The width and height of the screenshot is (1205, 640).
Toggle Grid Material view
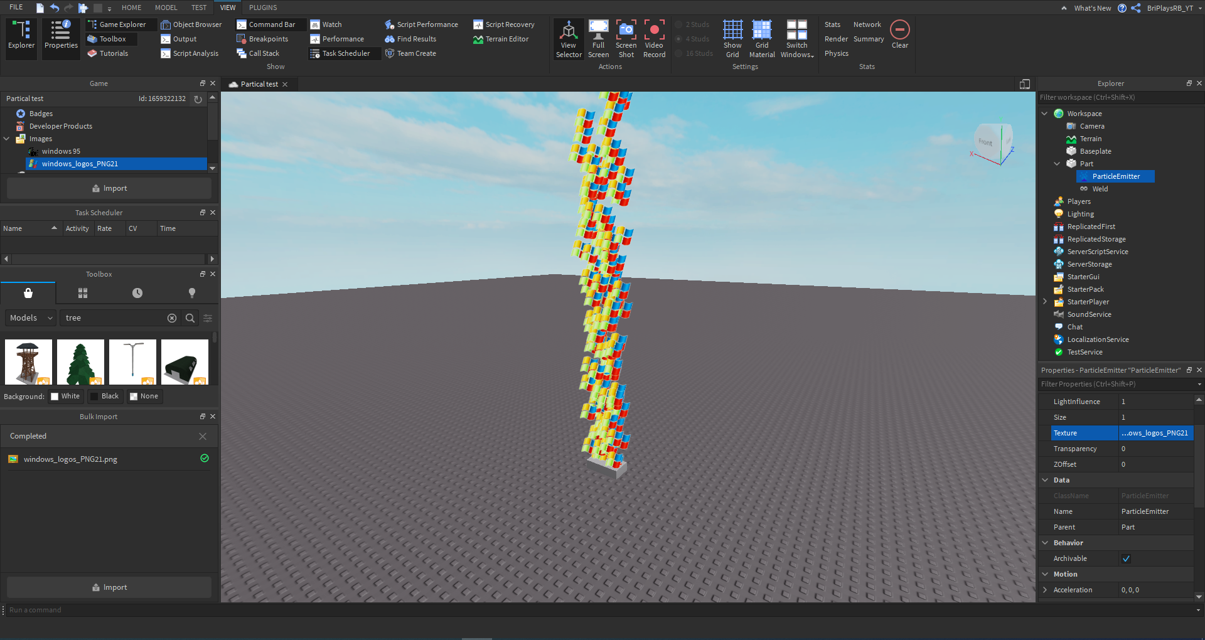pyautogui.click(x=762, y=39)
